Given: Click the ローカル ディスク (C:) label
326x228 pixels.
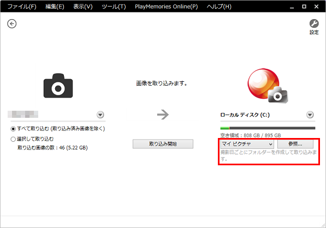Looking at the screenshot, I should click(x=245, y=115).
